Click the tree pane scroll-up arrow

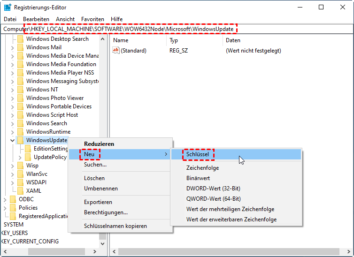click(102, 39)
